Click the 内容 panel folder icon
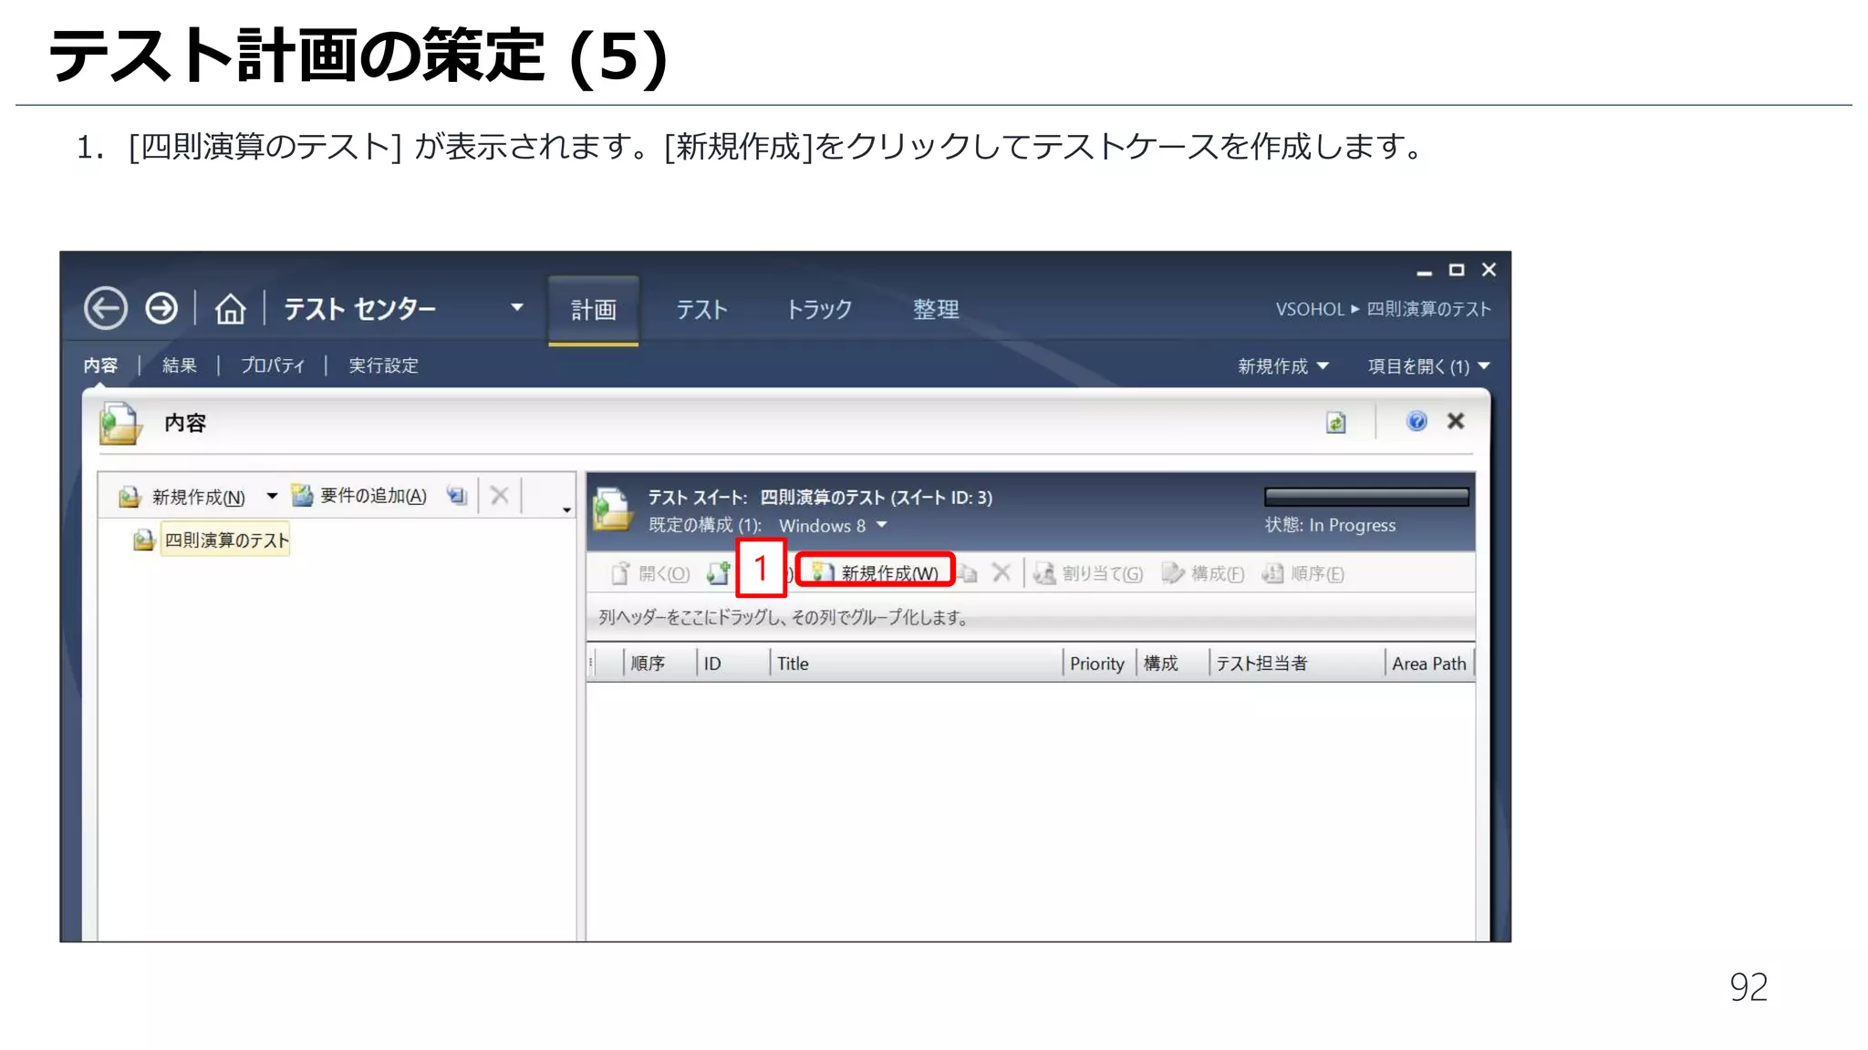The height and width of the screenshot is (1050, 1868). click(120, 424)
